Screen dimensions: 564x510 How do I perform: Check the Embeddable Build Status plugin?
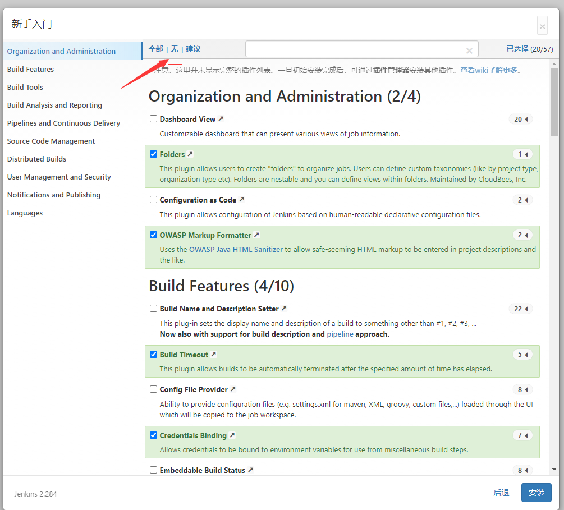coord(154,470)
